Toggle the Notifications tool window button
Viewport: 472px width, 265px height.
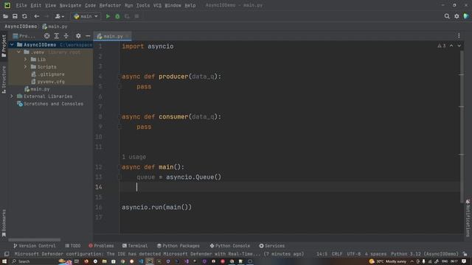(468, 218)
